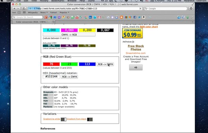Click the red value field showing 76
Viewport: 208px width, 133px height.
click(x=51, y=64)
